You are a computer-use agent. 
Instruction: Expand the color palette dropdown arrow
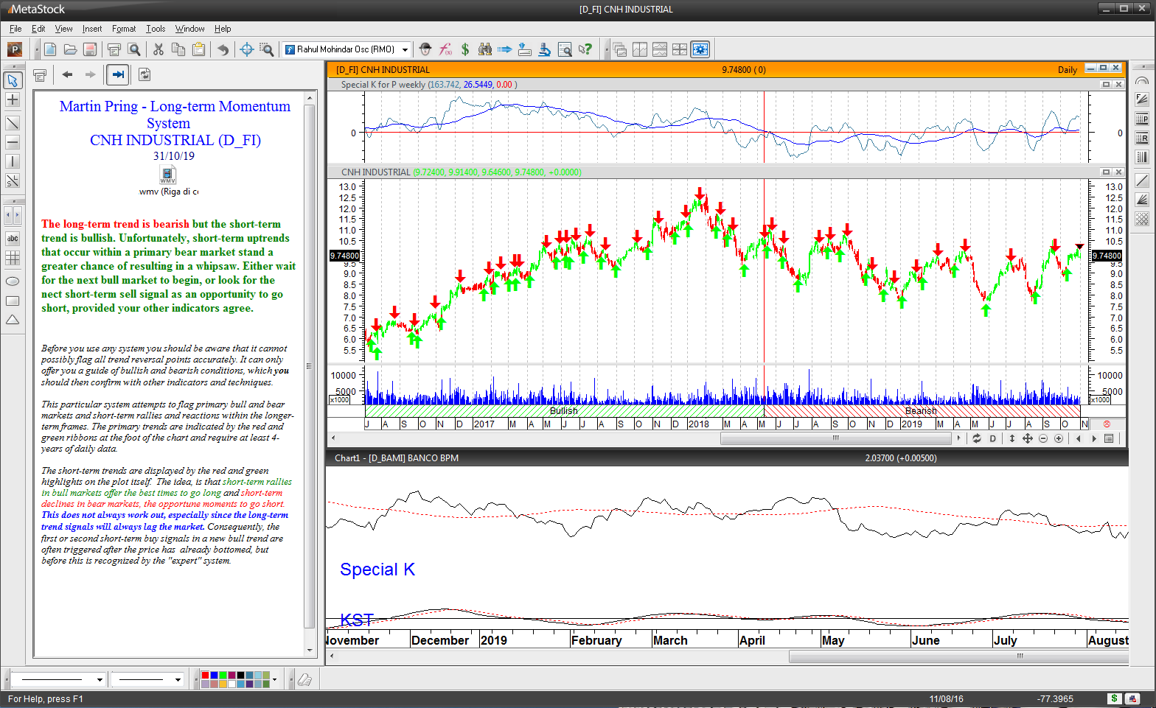(x=274, y=679)
